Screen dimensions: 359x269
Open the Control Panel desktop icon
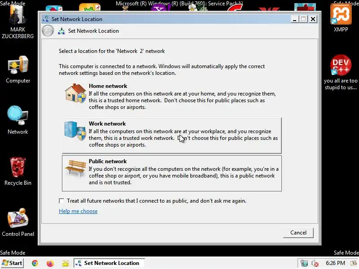(x=18, y=222)
